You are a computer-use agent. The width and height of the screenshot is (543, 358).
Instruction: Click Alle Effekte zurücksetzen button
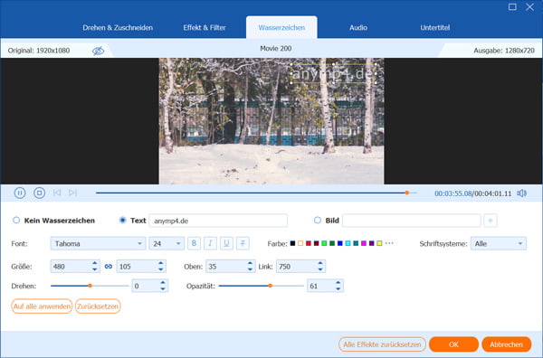click(382, 344)
